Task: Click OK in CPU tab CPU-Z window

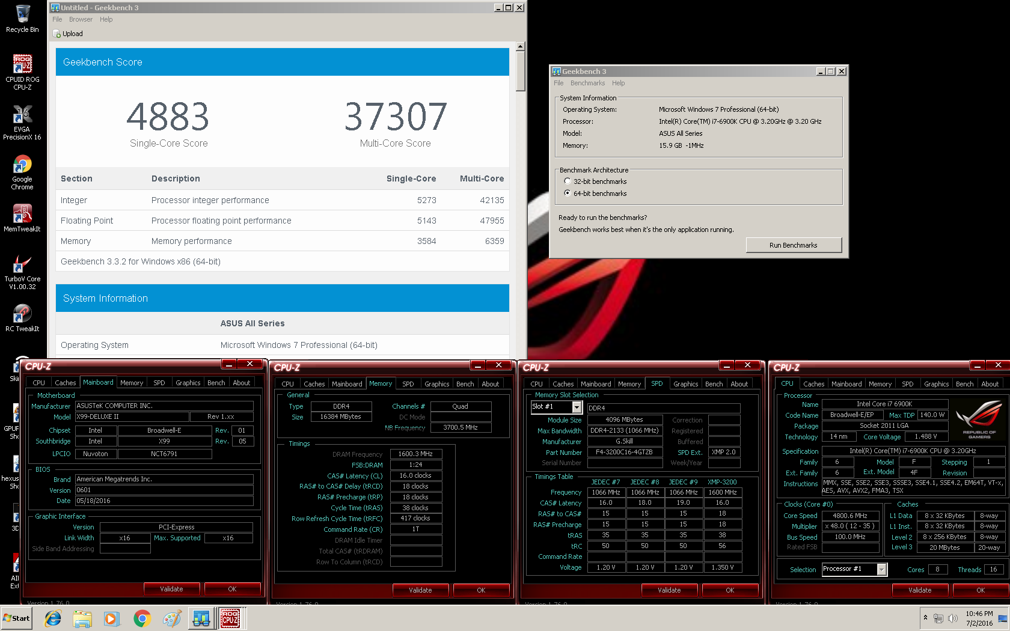Action: pos(981,590)
